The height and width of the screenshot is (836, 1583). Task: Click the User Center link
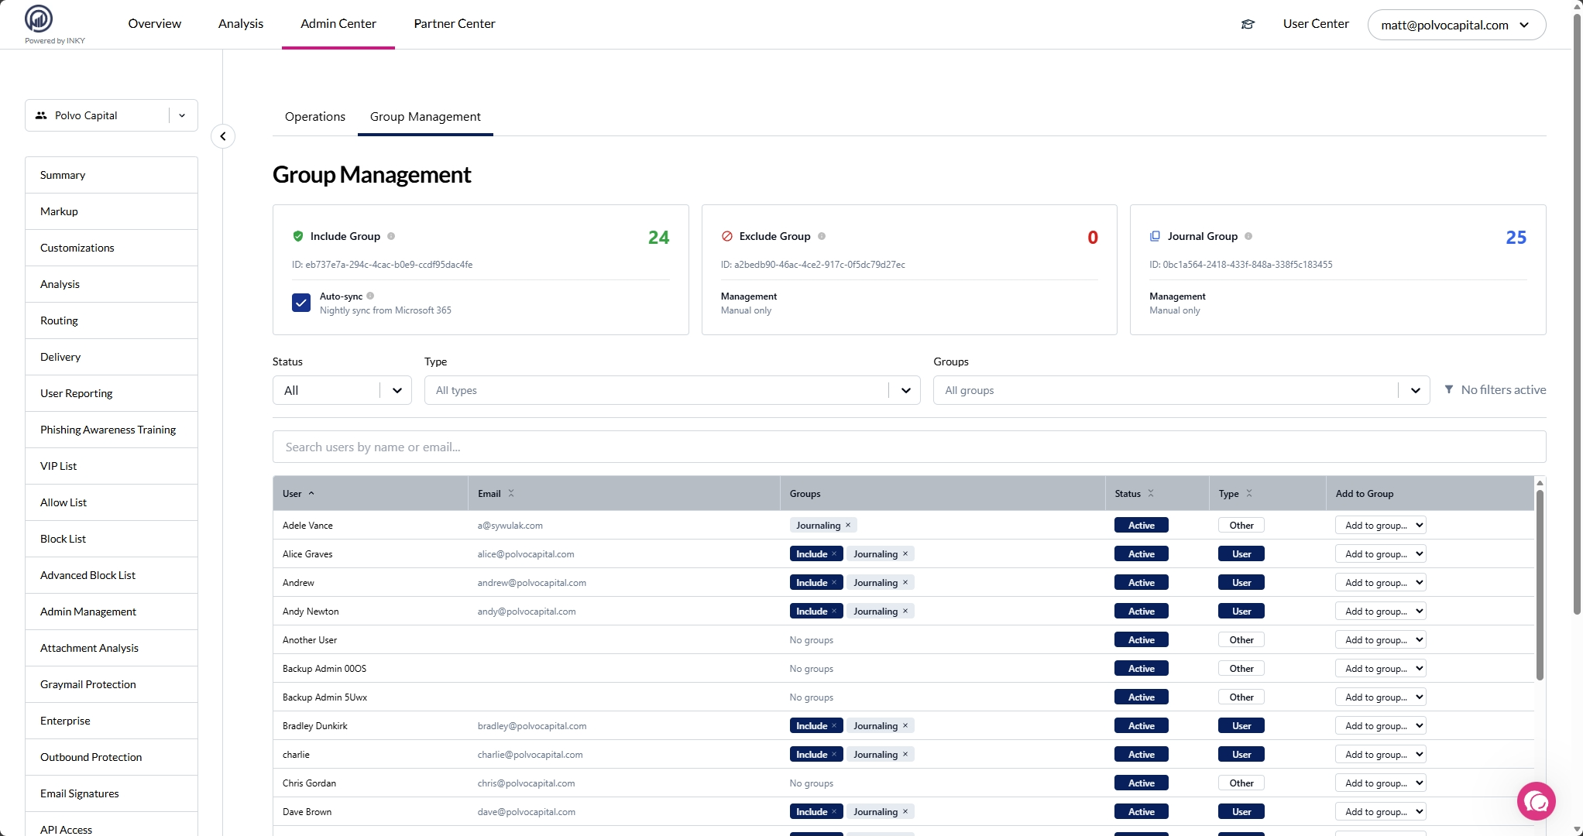1315,24
